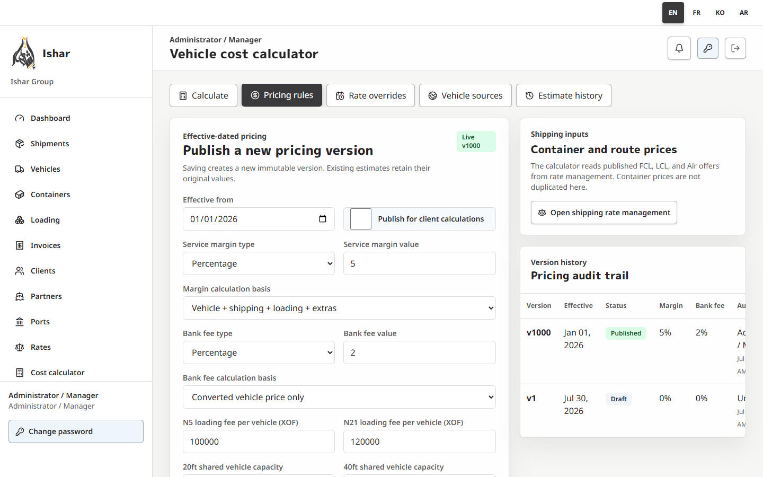Image resolution: width=763 pixels, height=477 pixels.
Task: Click the calendar icon on Rate overrides tab
Action: [340, 95]
